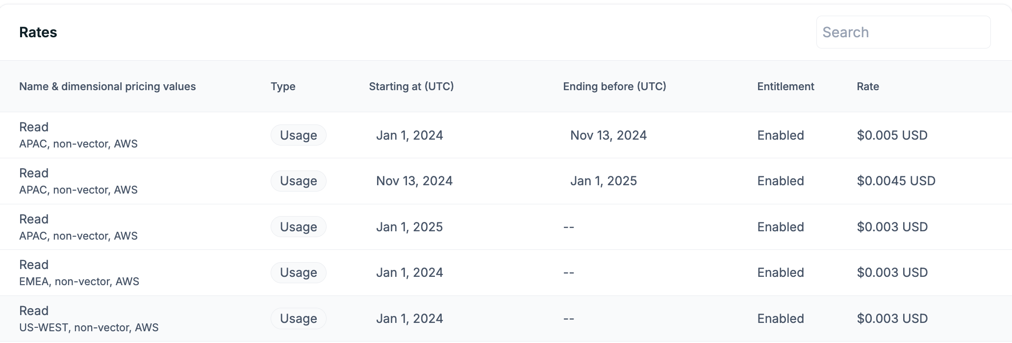Click the Jan 1, 2025 starting-at date
Viewport: 1012px width, 343px height.
click(x=409, y=227)
